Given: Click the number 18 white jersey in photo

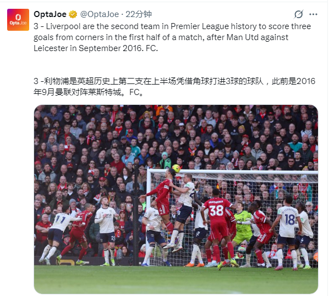Looking at the screenshot, I should pos(290,219).
